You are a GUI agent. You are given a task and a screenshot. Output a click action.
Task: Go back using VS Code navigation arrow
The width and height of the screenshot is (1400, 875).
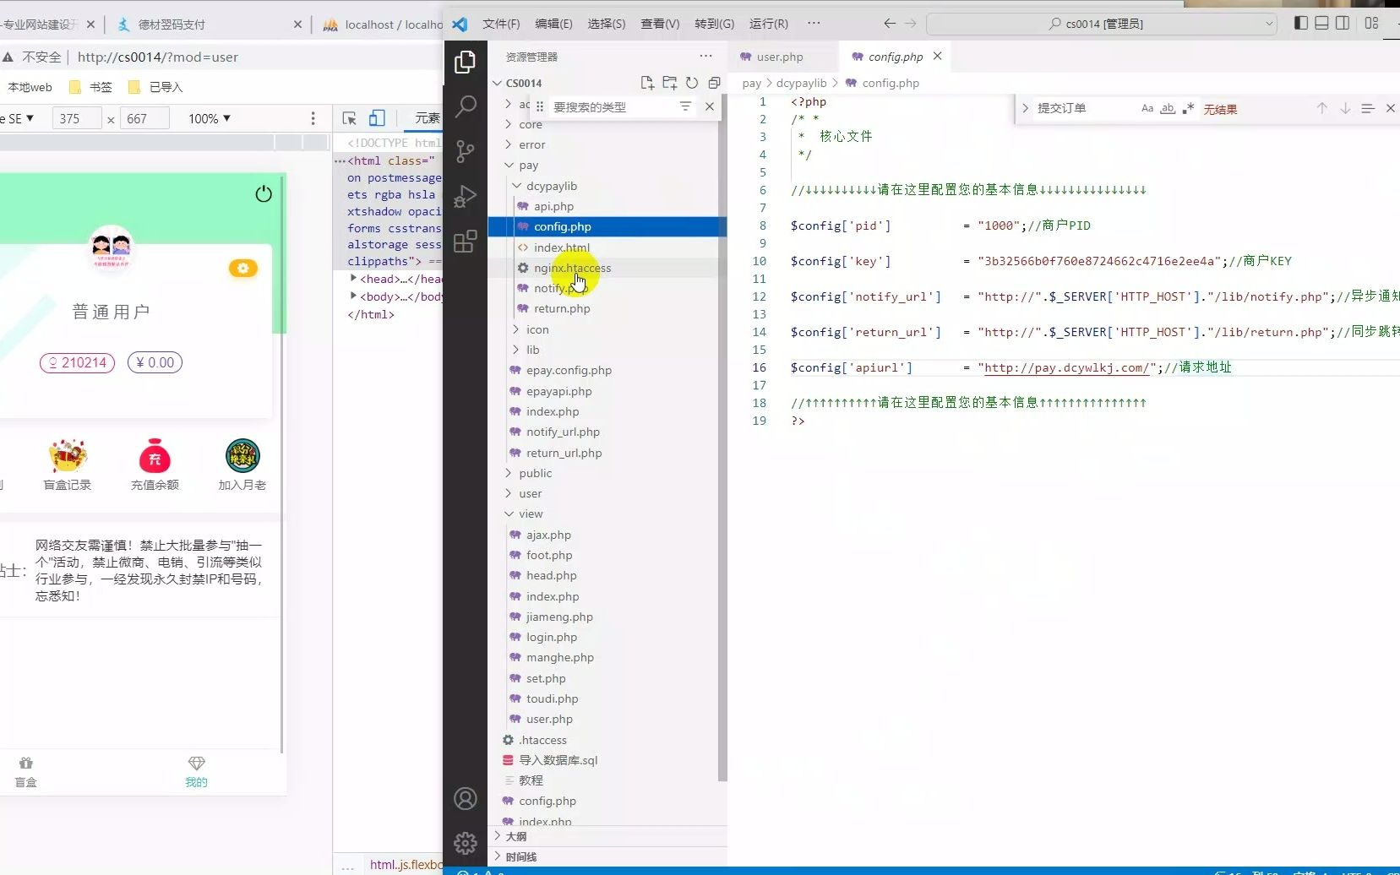889,24
